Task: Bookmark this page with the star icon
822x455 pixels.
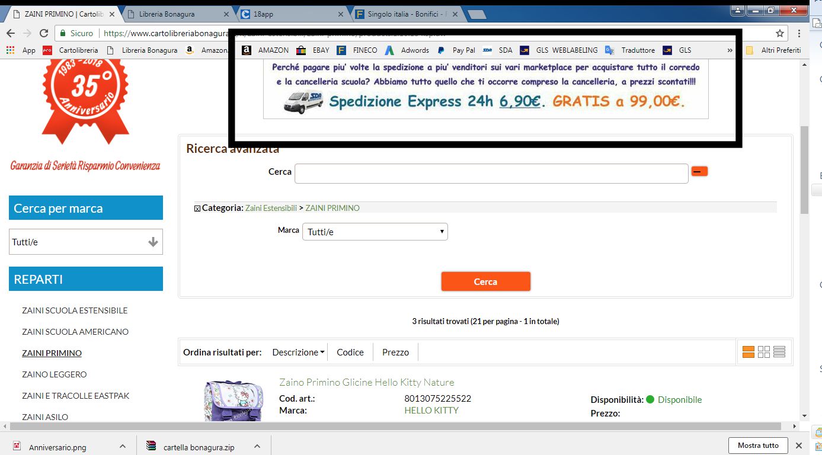Action: (780, 33)
